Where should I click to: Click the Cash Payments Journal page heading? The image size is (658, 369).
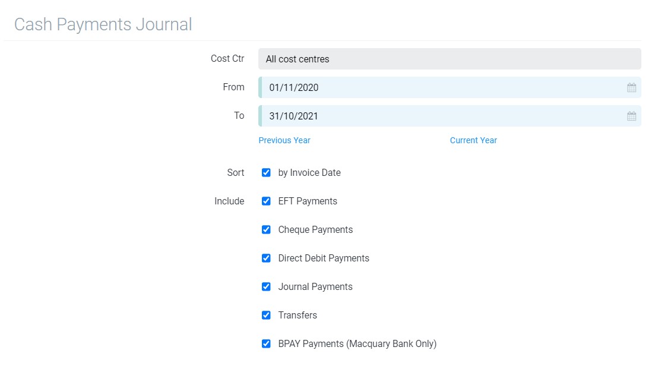tap(103, 24)
